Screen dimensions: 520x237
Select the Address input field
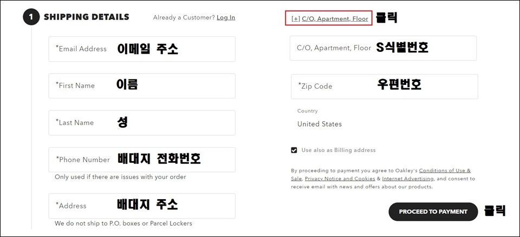coord(142,206)
